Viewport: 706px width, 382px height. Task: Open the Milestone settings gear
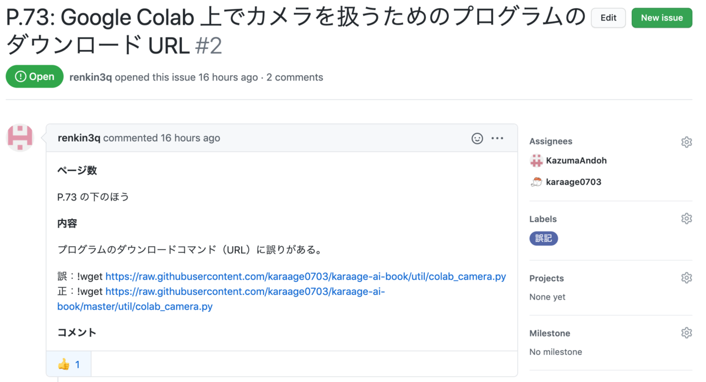click(686, 333)
